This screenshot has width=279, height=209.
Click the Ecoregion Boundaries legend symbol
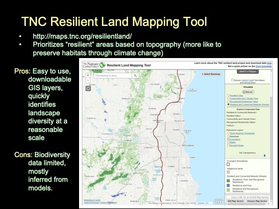pyautogui.click(x=228, y=164)
